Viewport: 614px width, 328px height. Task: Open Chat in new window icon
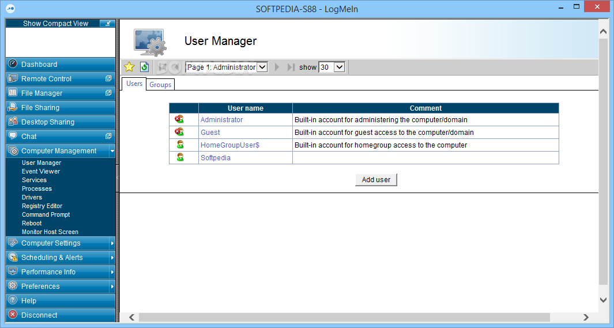pyautogui.click(x=108, y=136)
